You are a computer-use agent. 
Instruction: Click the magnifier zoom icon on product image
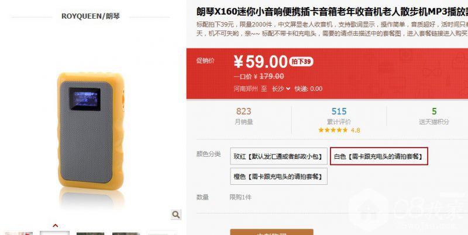click(x=176, y=215)
